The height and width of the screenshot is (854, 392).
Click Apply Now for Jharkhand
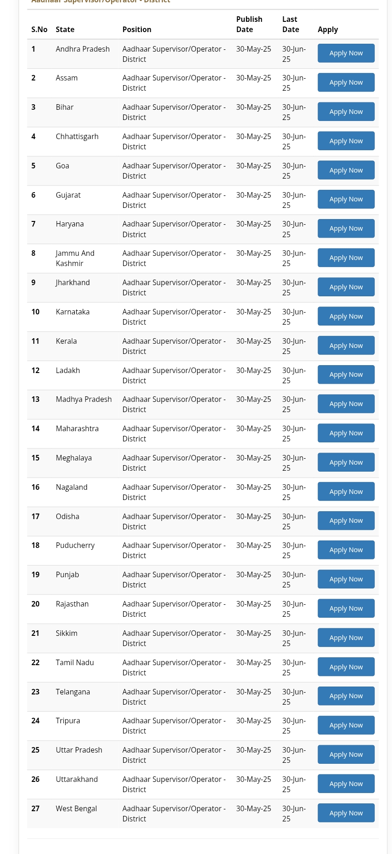tap(345, 287)
